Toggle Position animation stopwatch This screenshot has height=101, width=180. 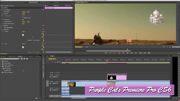tap(4, 12)
